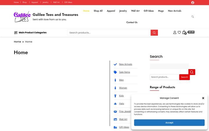
Task: Focus the main Search products field
Action: [109, 33]
